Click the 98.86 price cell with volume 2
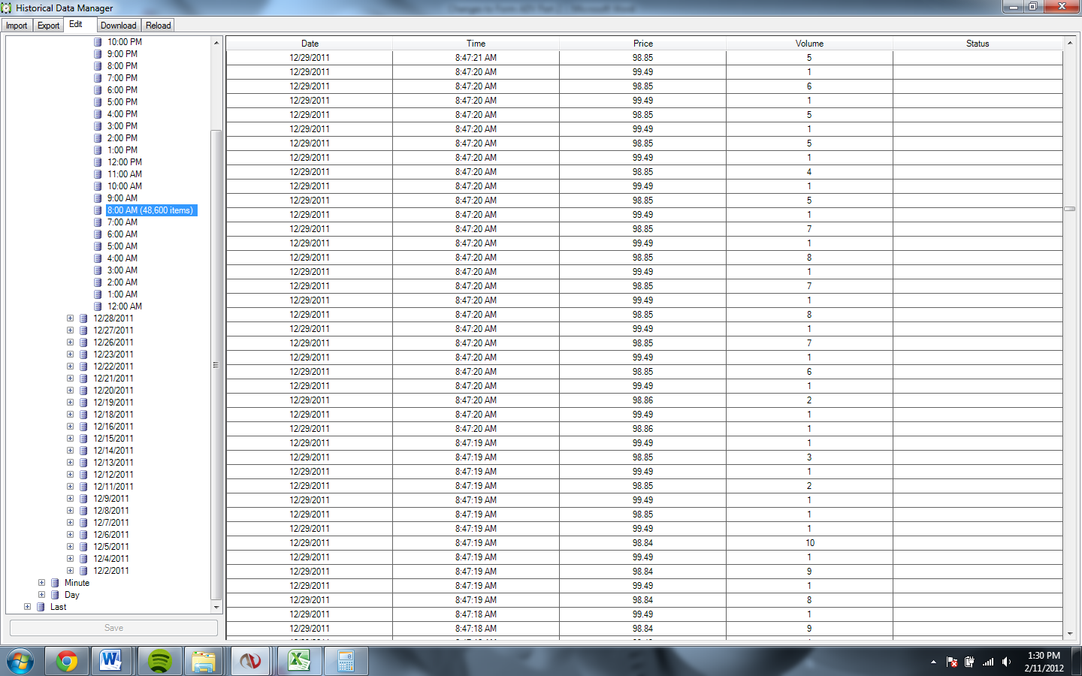The height and width of the screenshot is (676, 1082). [642, 400]
